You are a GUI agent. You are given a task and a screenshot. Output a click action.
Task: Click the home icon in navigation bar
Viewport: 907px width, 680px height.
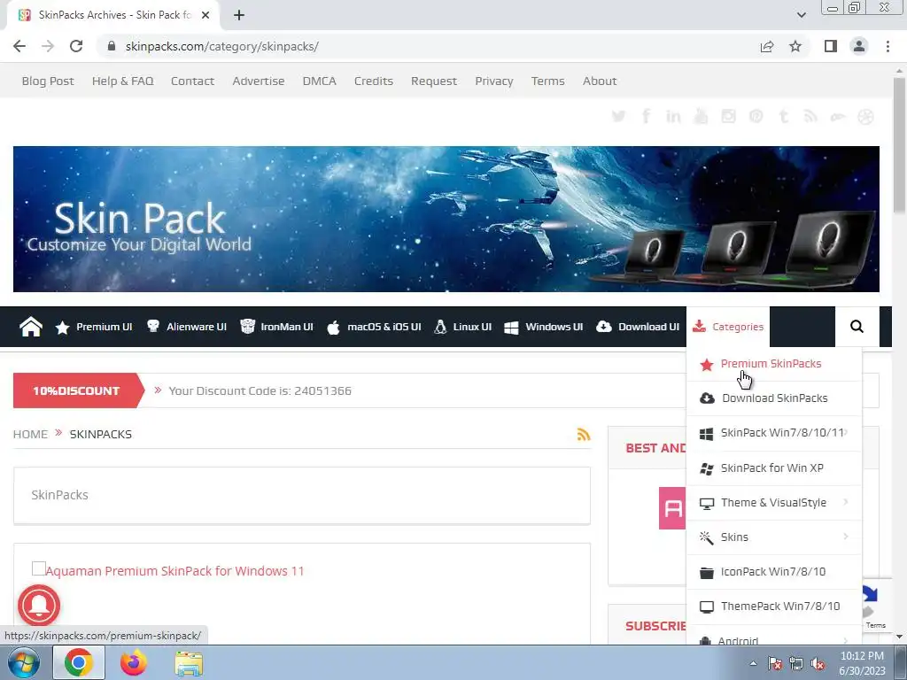pos(31,327)
